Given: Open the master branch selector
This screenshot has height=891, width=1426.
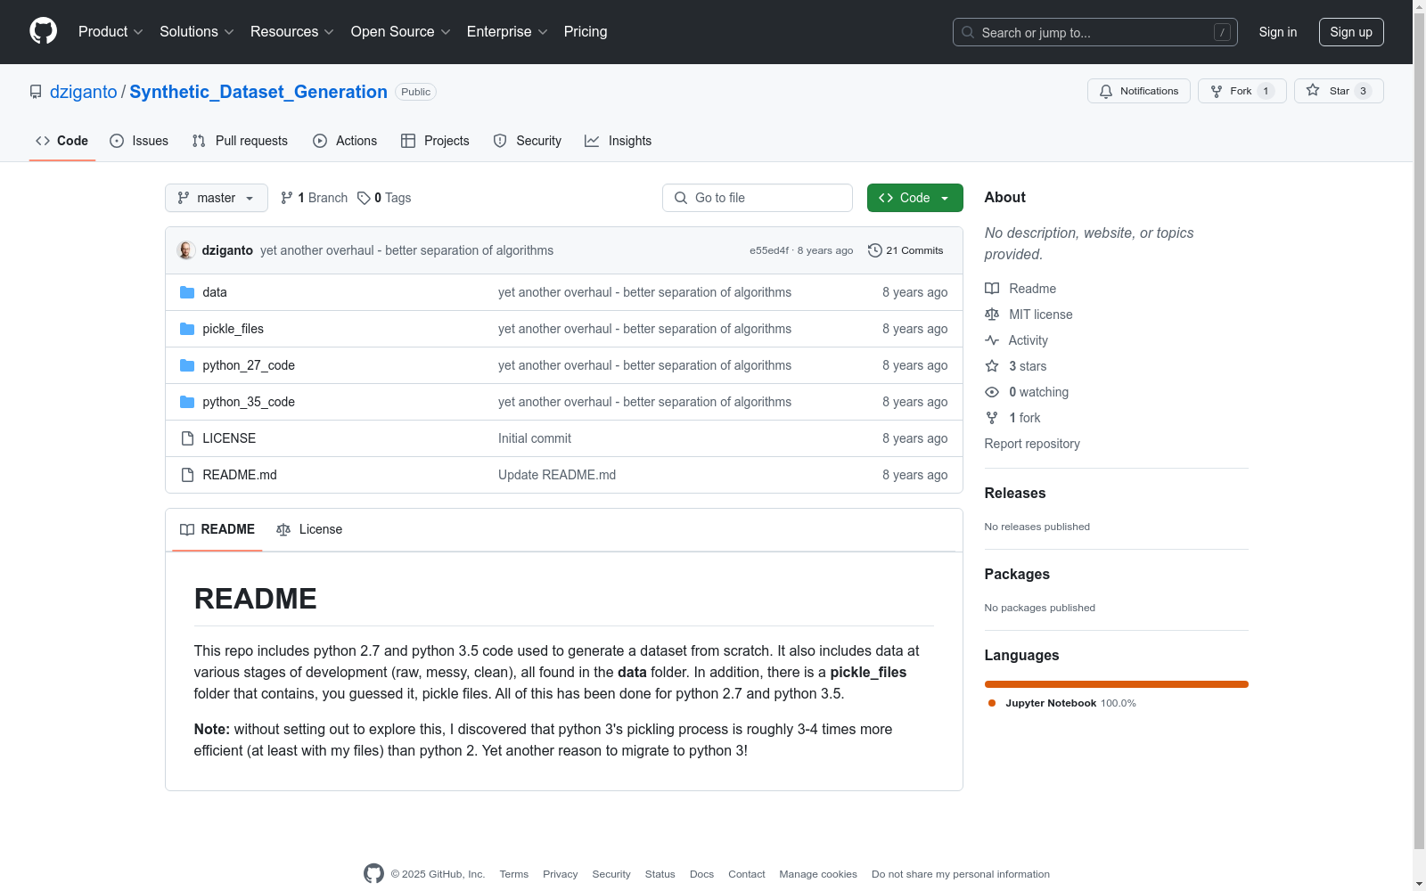Looking at the screenshot, I should point(217,198).
